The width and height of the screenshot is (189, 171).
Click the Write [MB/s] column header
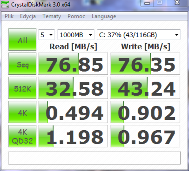pyautogui.click(x=146, y=47)
